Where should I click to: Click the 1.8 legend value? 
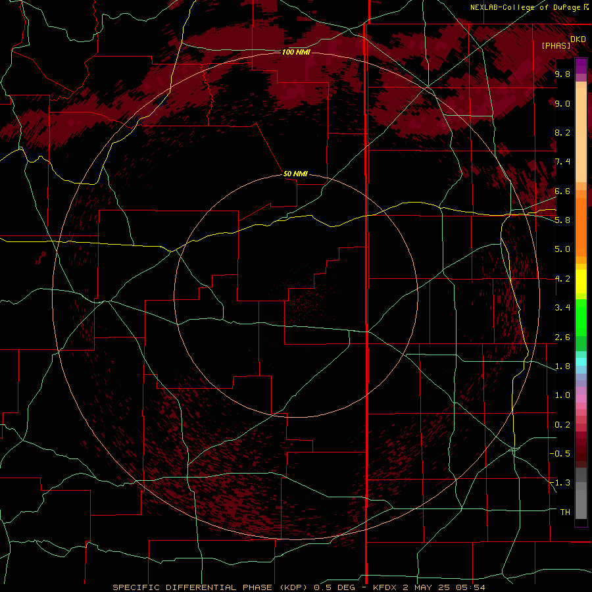tap(562, 366)
